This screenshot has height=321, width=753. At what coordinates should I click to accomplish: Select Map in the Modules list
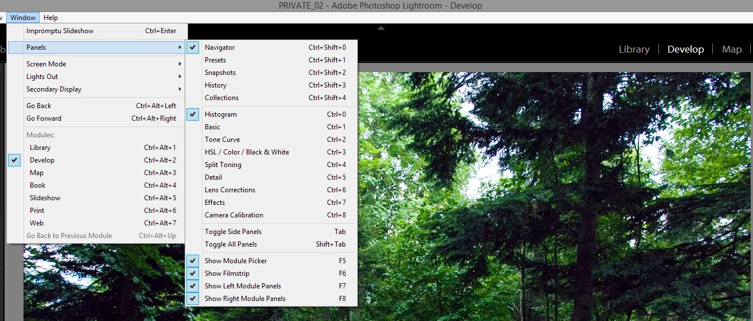click(96, 173)
